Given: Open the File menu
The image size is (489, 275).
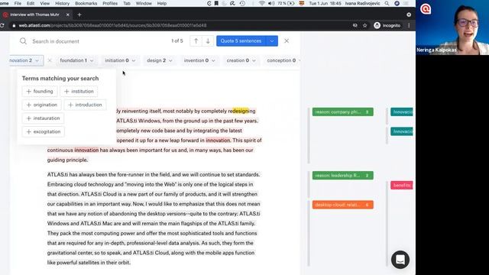Looking at the screenshot, I should [x=18, y=3].
